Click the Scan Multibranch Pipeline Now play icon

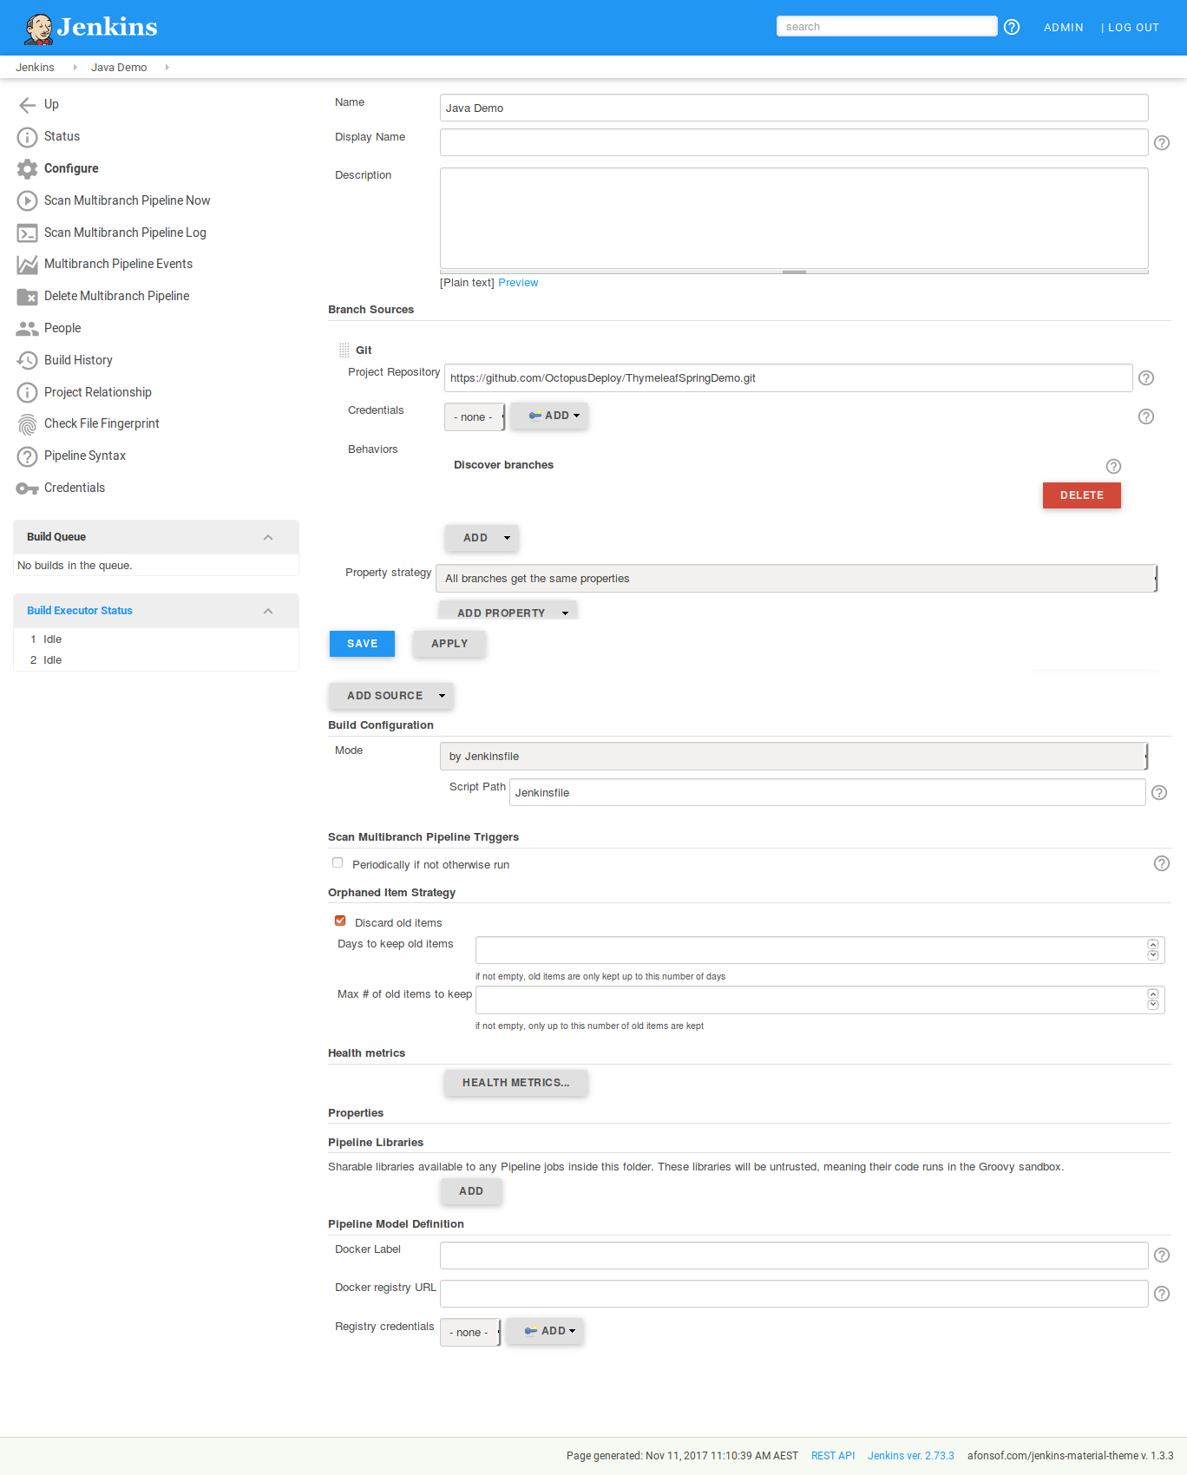27,200
